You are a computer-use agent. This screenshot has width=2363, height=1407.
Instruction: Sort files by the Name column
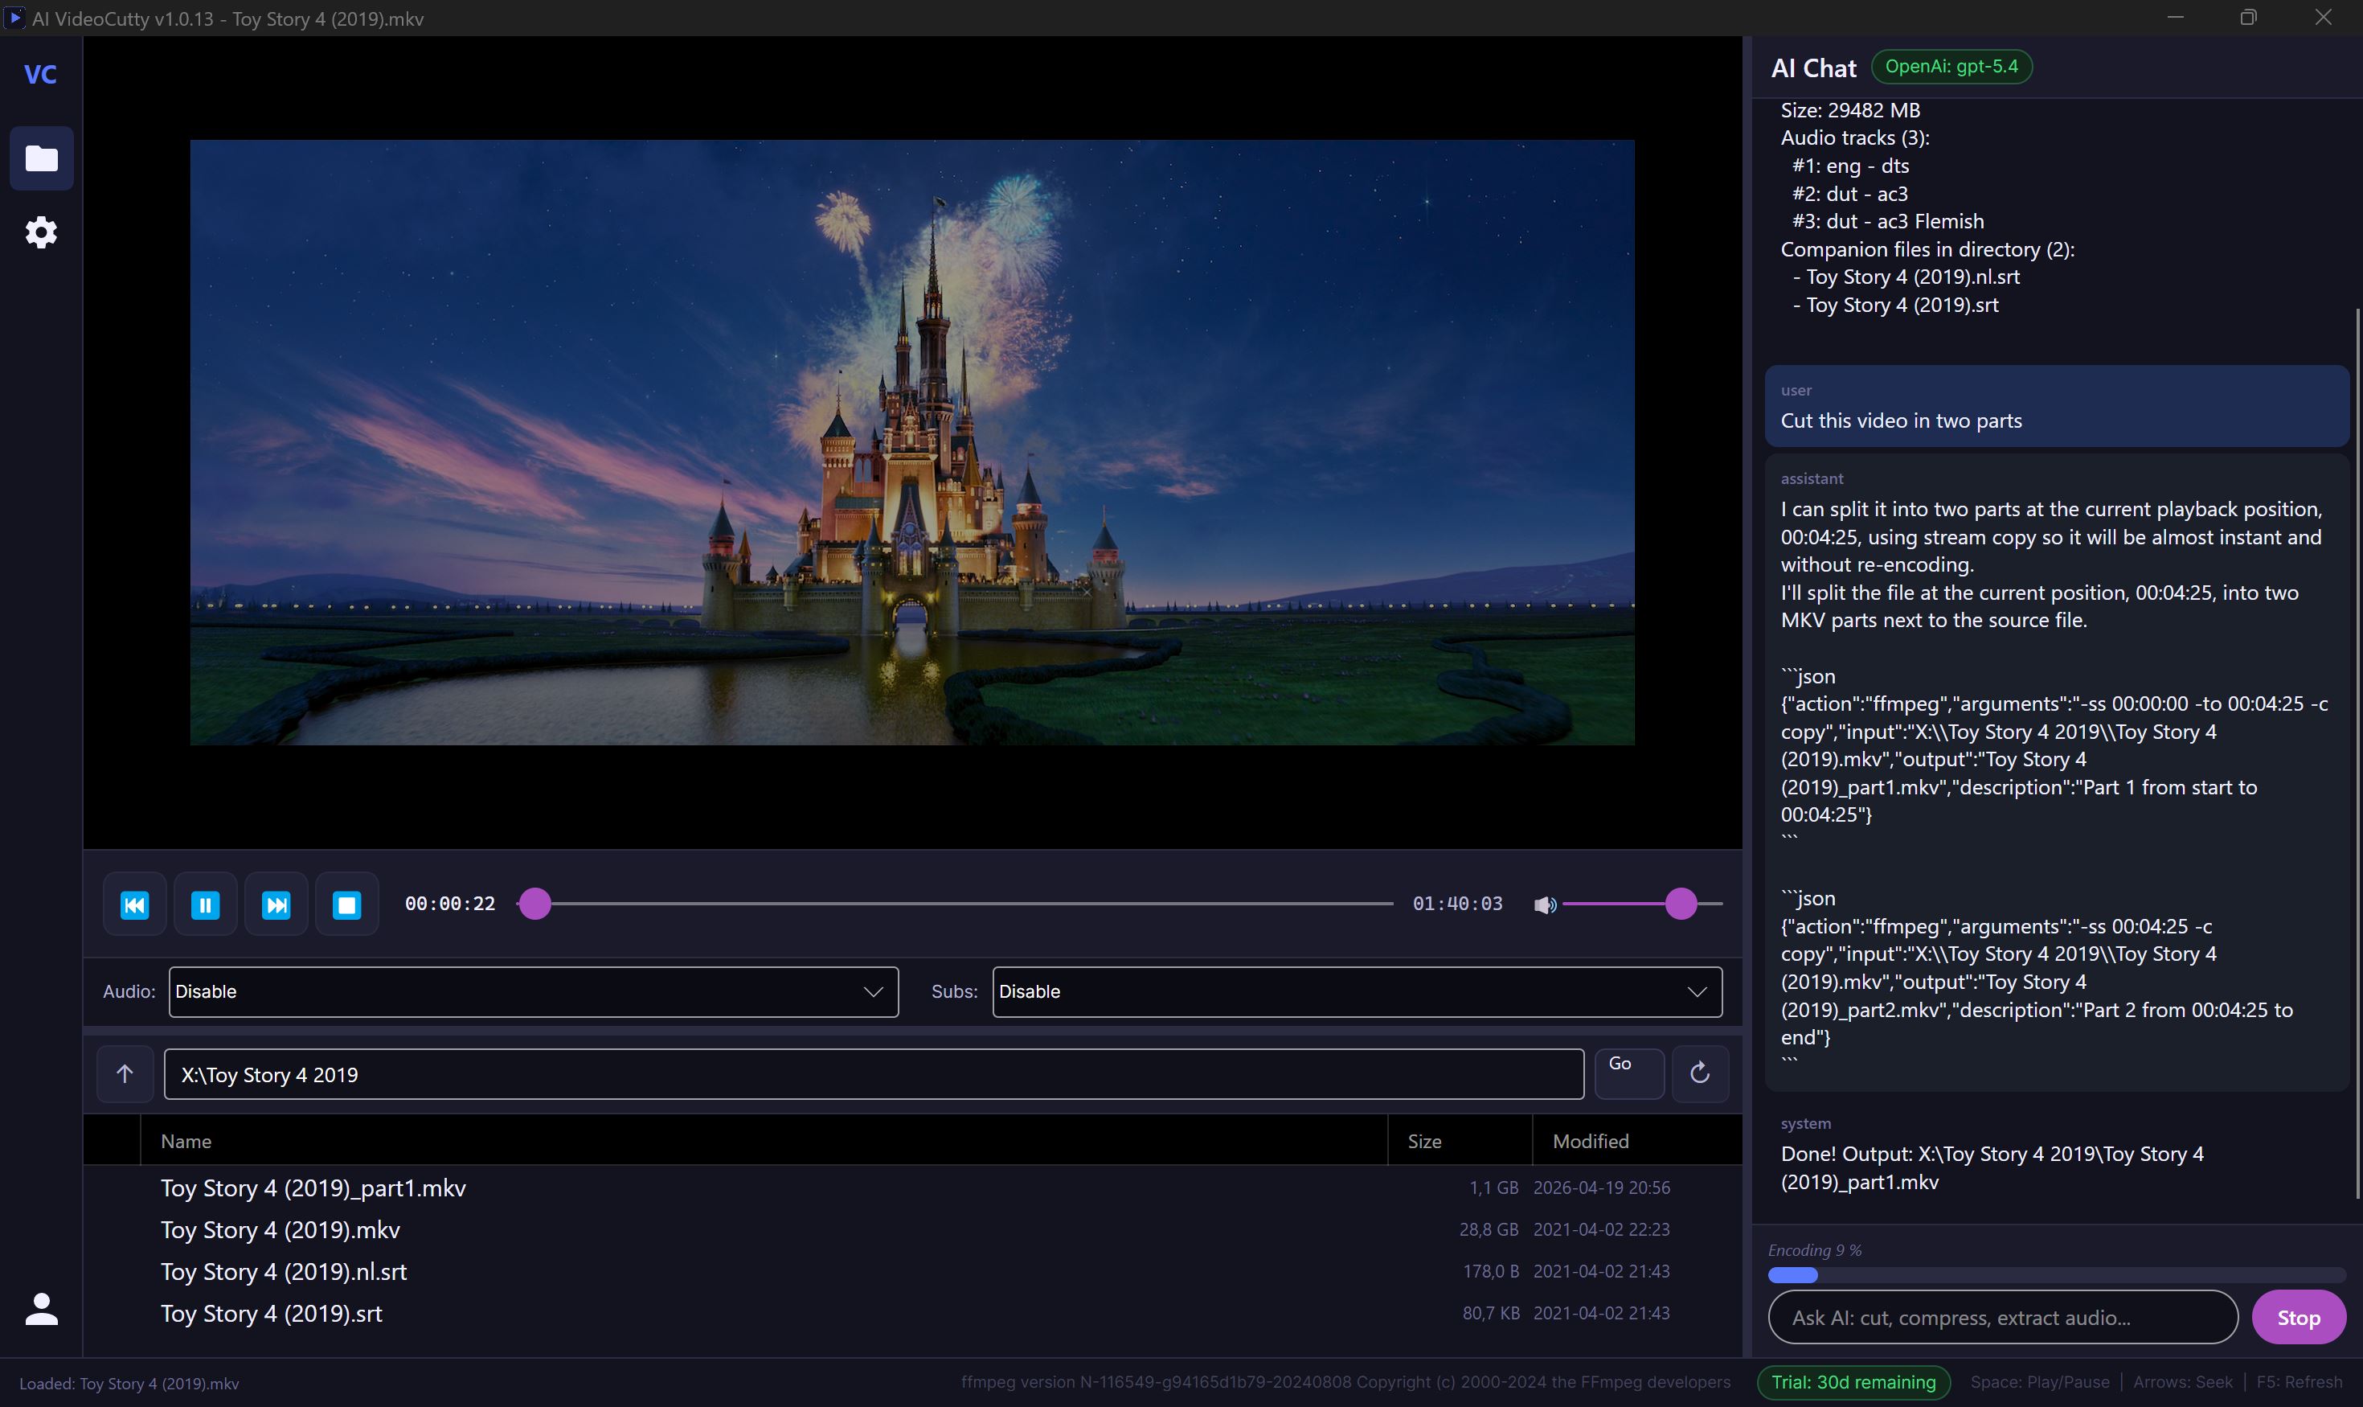coord(186,1142)
